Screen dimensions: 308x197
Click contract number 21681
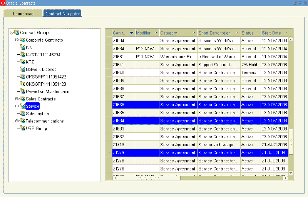pos(123,57)
